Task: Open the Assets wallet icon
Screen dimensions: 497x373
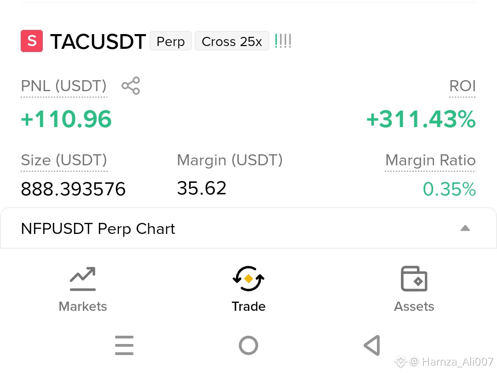Action: (414, 279)
